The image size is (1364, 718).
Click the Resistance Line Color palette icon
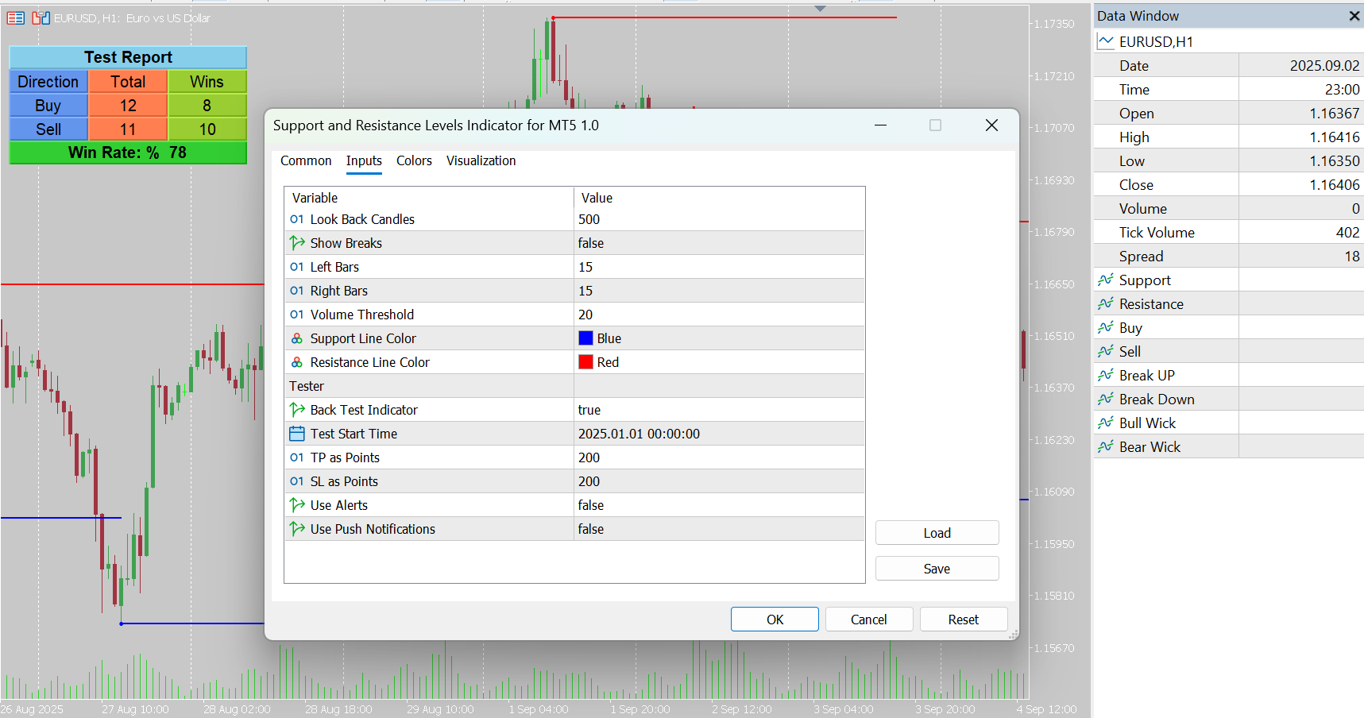297,362
